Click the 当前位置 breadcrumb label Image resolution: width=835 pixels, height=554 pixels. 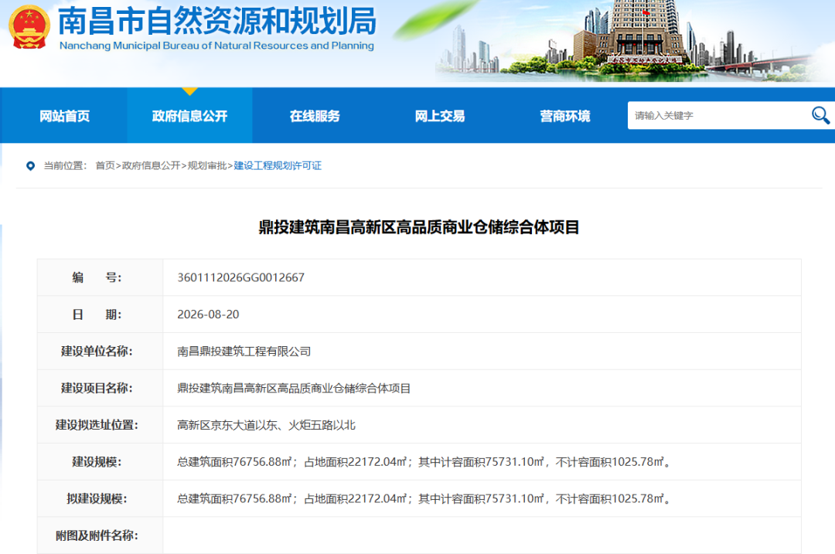pos(64,165)
